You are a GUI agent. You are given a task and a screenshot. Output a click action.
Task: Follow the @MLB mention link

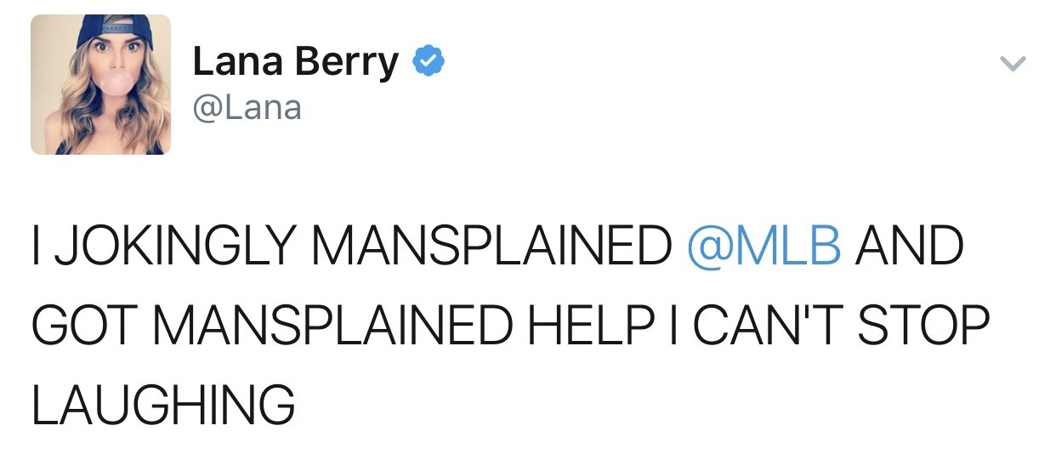pos(764,247)
